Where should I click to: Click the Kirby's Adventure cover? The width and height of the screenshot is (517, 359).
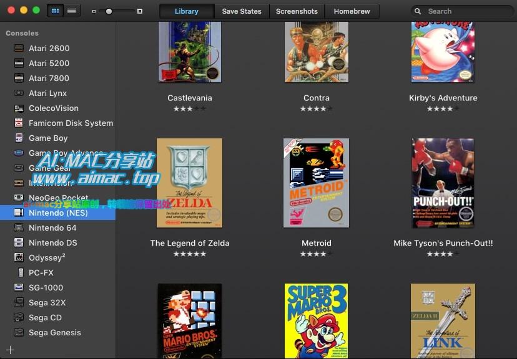coord(443,52)
